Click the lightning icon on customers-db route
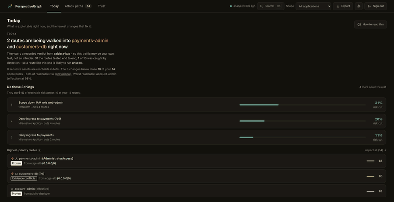The width and height of the screenshot is (394, 202). pos(12,174)
